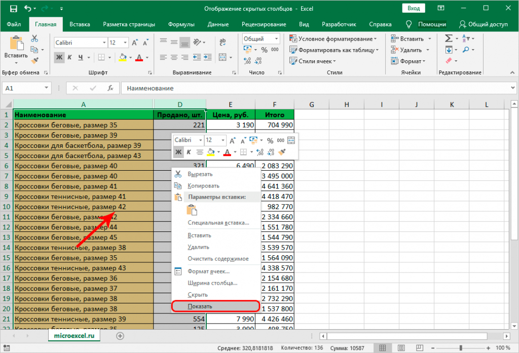Switch to the Формулы tab
519x353 pixels.
[181, 24]
